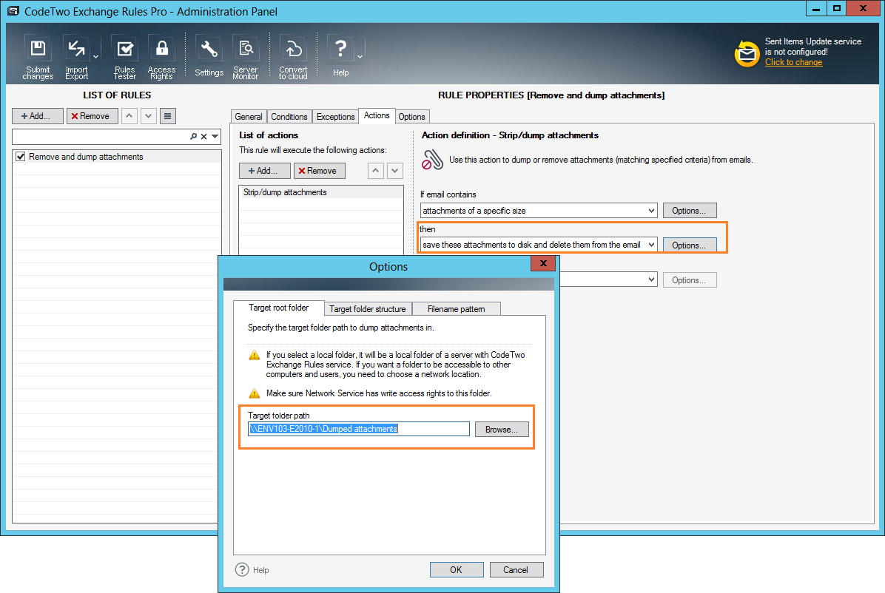
Task: Cancel the Options dialog
Action: pyautogui.click(x=516, y=570)
